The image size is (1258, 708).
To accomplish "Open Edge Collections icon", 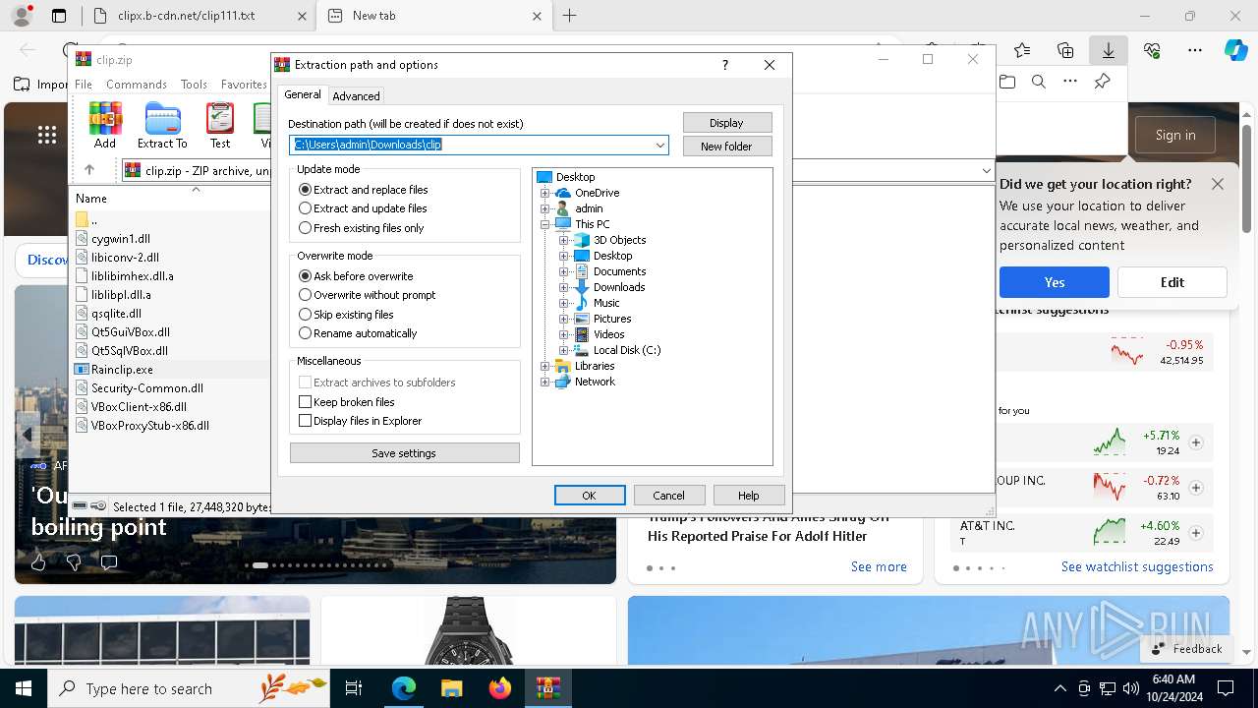I will (1065, 50).
